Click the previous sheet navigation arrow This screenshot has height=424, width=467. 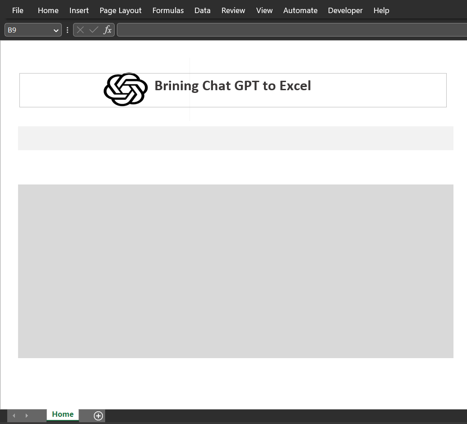[14, 416]
